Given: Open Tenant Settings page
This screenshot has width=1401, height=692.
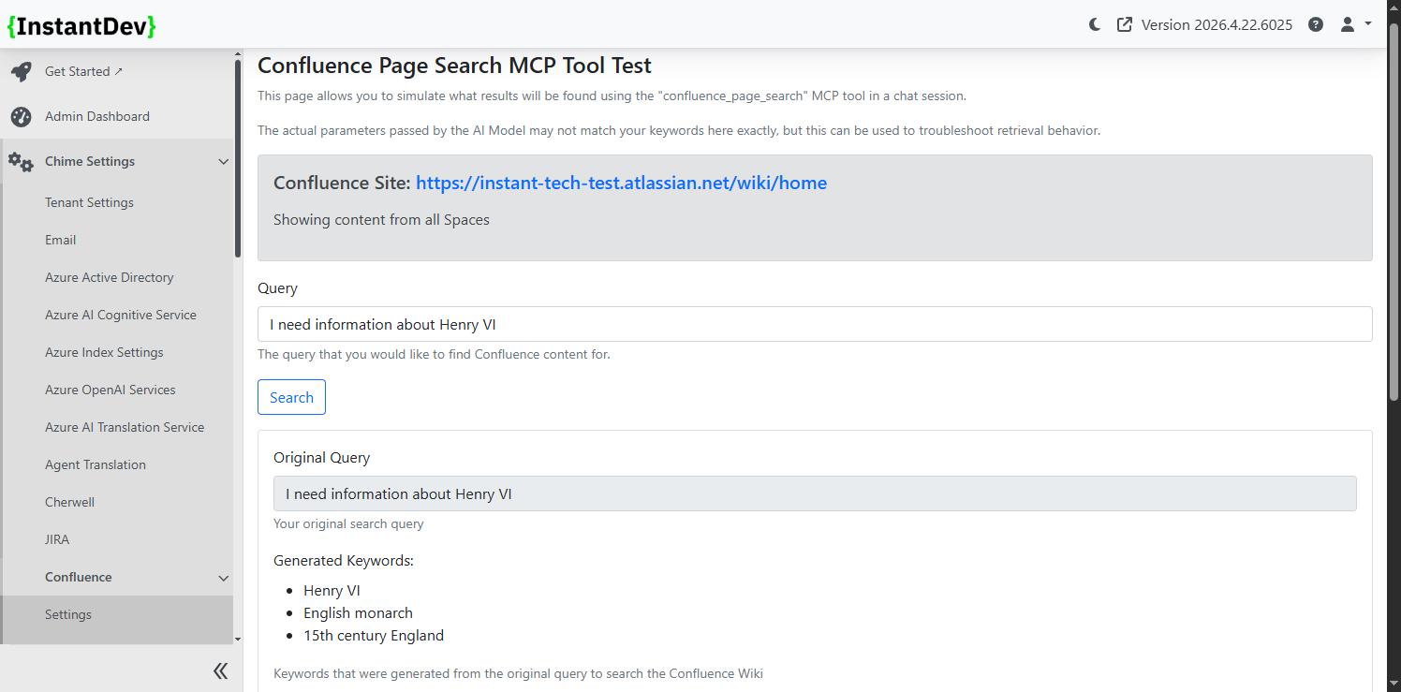Looking at the screenshot, I should tap(89, 202).
